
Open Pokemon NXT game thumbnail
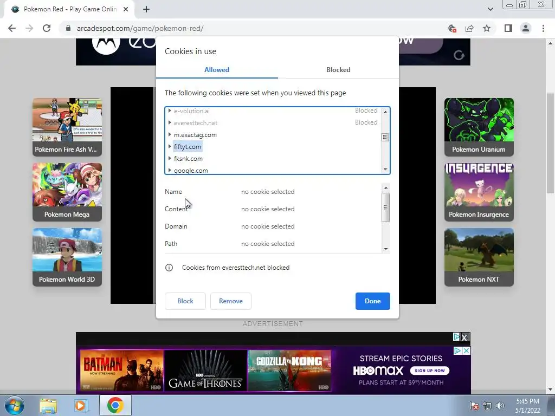(479, 257)
